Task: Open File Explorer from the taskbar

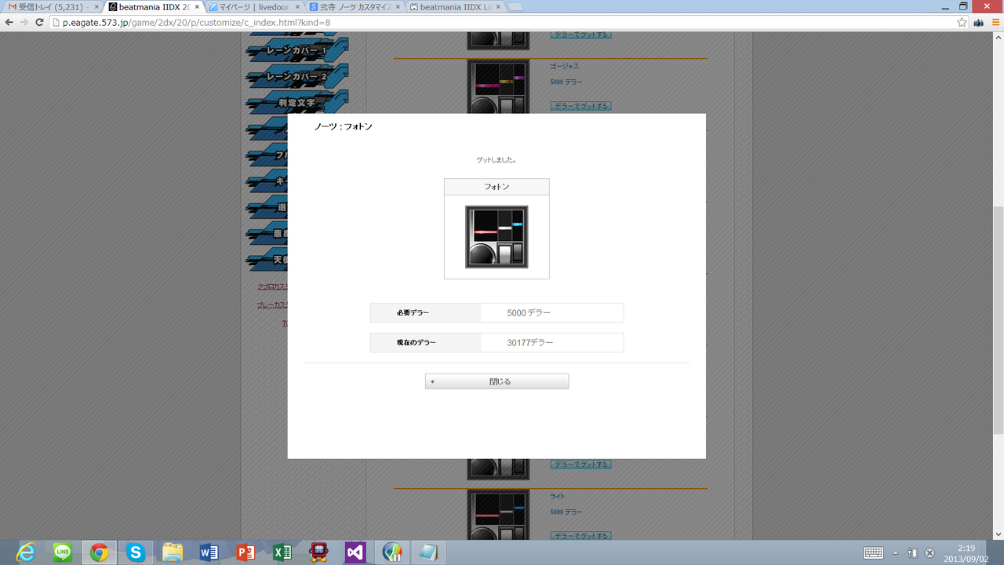Action: [x=173, y=552]
